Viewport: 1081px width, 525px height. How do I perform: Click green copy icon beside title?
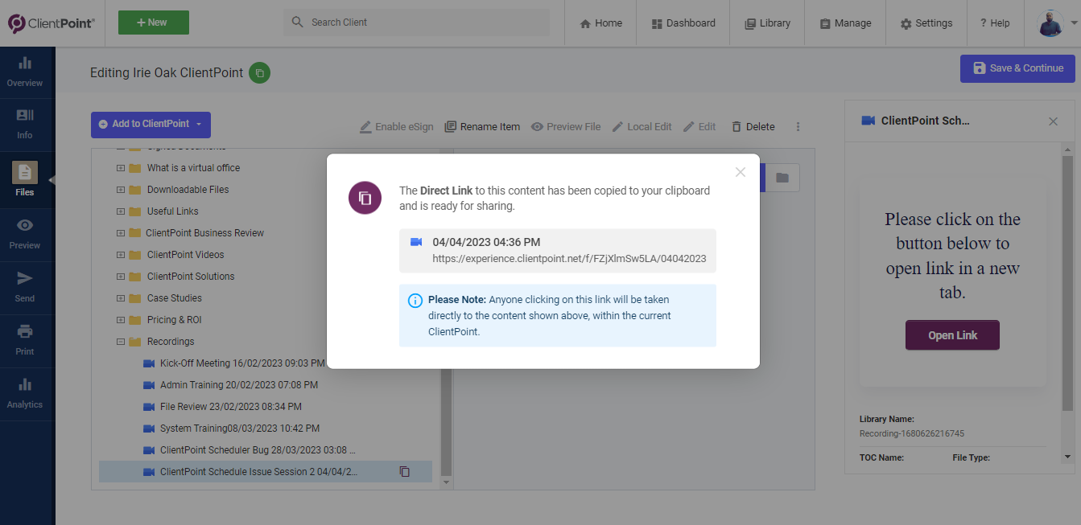point(259,73)
